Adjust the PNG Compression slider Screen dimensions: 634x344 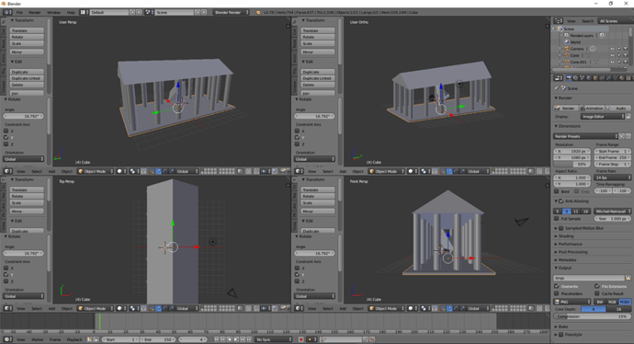[x=592, y=316]
